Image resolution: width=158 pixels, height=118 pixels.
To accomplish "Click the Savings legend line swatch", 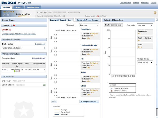I will click(x=57, y=110).
